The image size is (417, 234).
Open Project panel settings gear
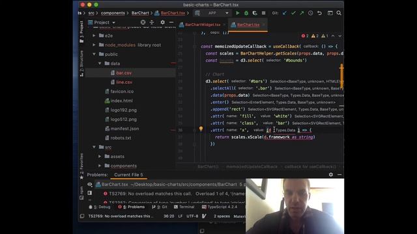(x=162, y=22)
